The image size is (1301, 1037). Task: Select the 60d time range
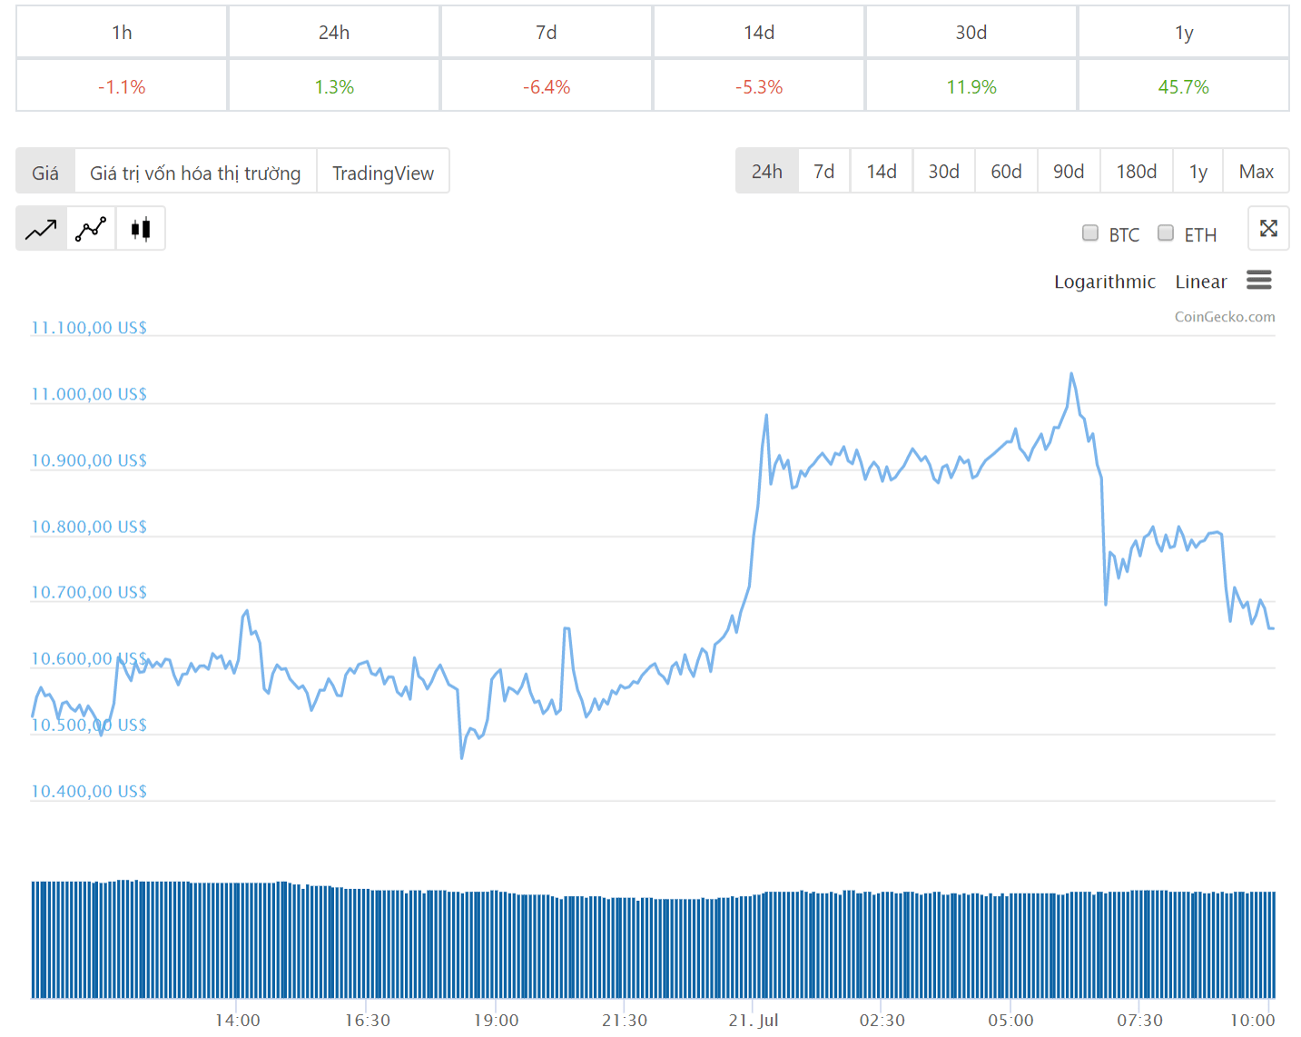(1006, 171)
